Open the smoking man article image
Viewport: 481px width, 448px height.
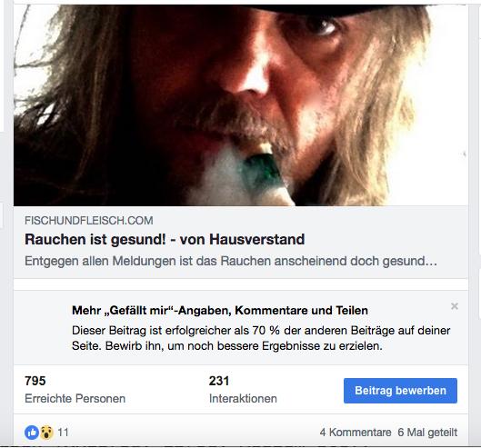[241, 105]
